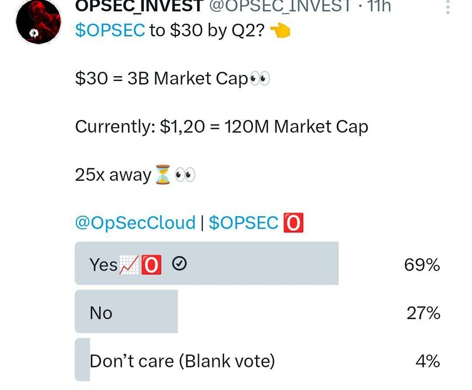Click the pointing hand emoji
This screenshot has height=390, width=472.
(280, 31)
